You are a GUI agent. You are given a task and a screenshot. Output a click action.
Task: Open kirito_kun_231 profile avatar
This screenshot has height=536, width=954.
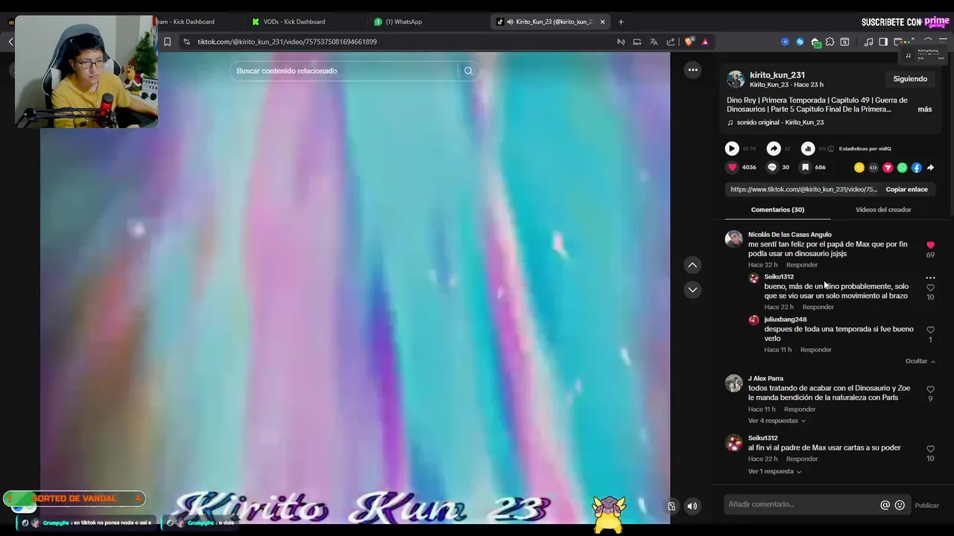(736, 79)
